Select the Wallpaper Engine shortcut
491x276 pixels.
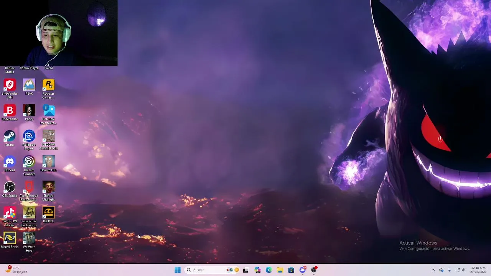[x=29, y=140]
